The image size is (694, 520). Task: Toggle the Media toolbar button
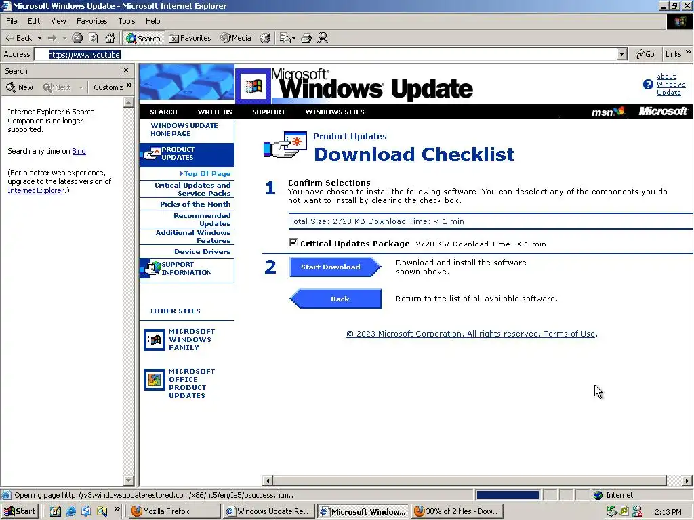pyautogui.click(x=236, y=38)
